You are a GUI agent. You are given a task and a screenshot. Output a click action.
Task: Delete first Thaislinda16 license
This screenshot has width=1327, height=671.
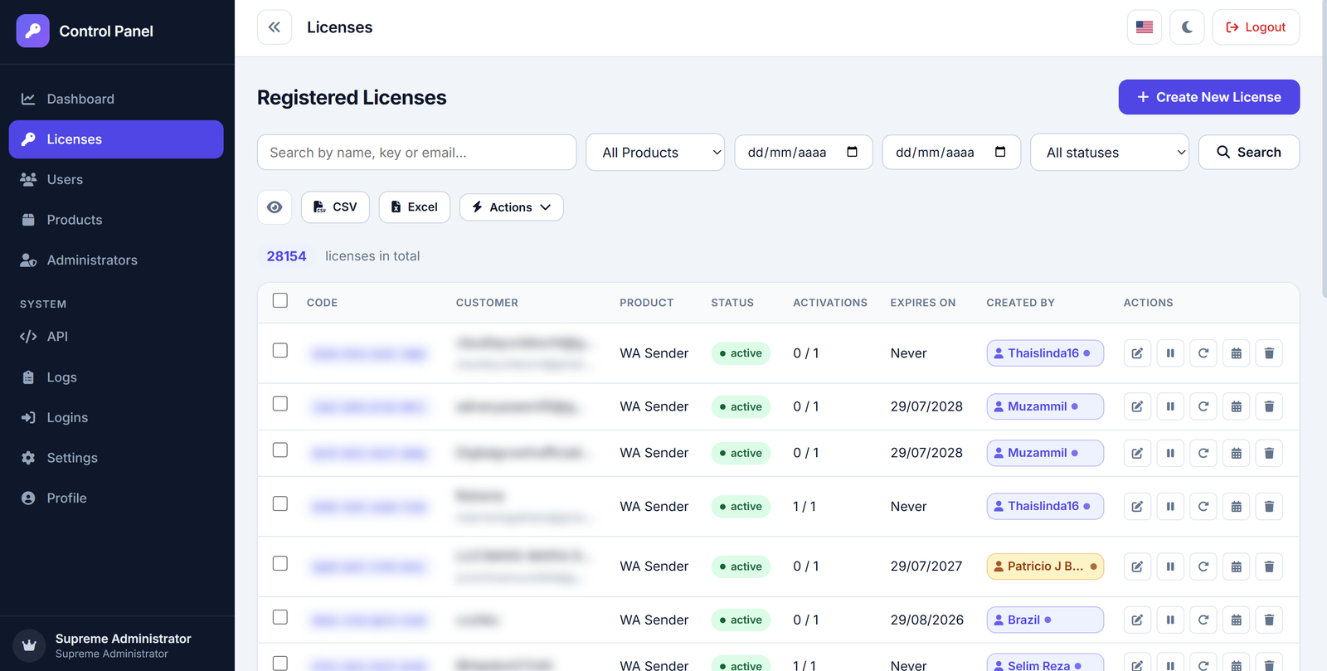click(1269, 353)
